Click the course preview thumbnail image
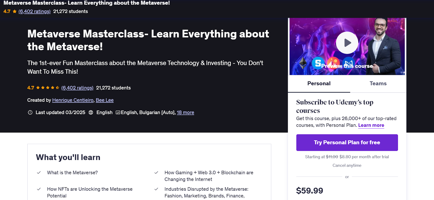Viewport: 434px width, 200px height. (x=347, y=46)
